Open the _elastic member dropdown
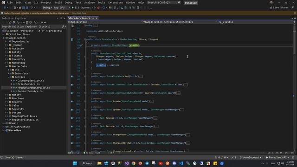The image size is (297, 167). coord(256,22)
